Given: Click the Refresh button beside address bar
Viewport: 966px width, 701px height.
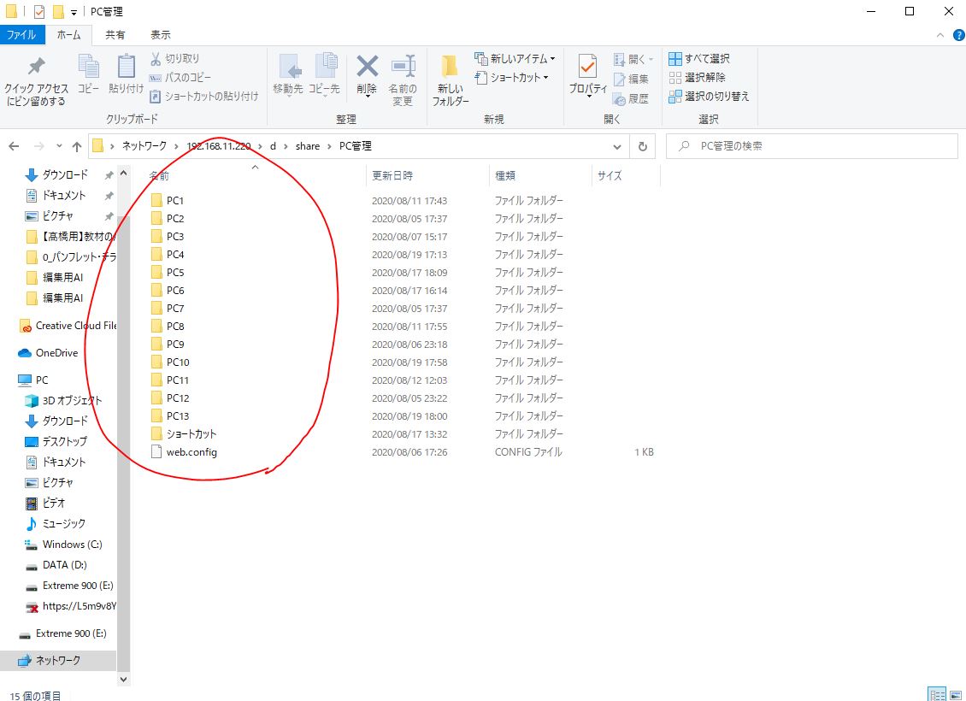Looking at the screenshot, I should click(x=643, y=146).
